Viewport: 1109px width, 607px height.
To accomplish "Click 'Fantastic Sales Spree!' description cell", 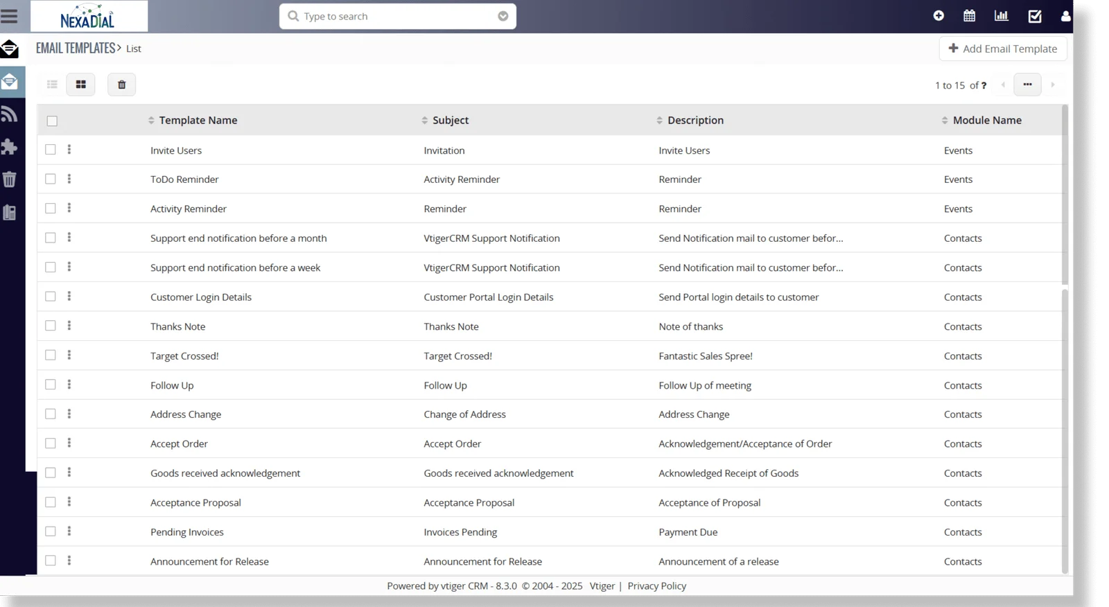I will coord(706,356).
